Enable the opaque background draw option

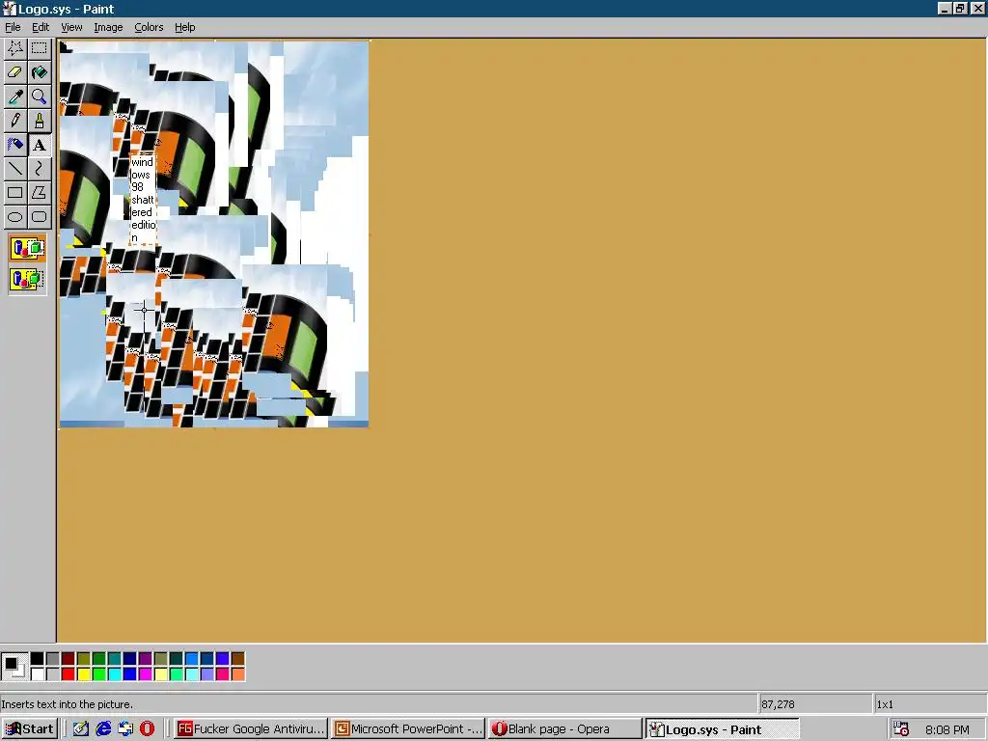27,248
